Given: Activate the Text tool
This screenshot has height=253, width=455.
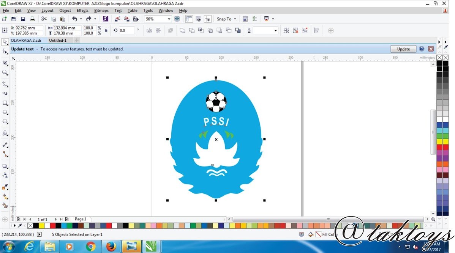Looking at the screenshot, I should click(x=5, y=133).
